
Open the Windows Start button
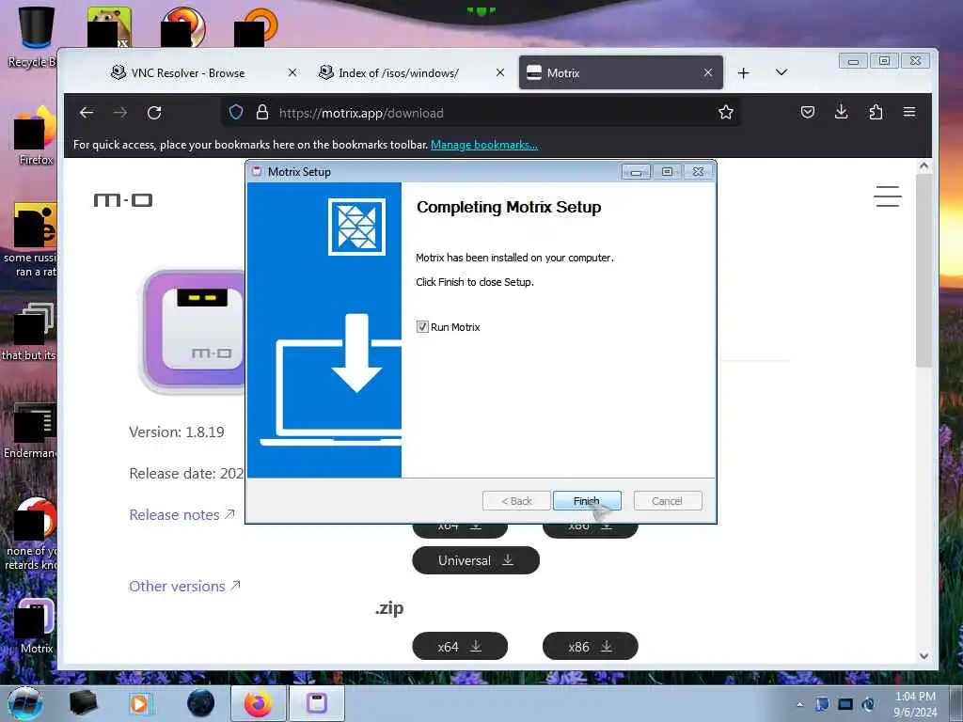coord(24,703)
